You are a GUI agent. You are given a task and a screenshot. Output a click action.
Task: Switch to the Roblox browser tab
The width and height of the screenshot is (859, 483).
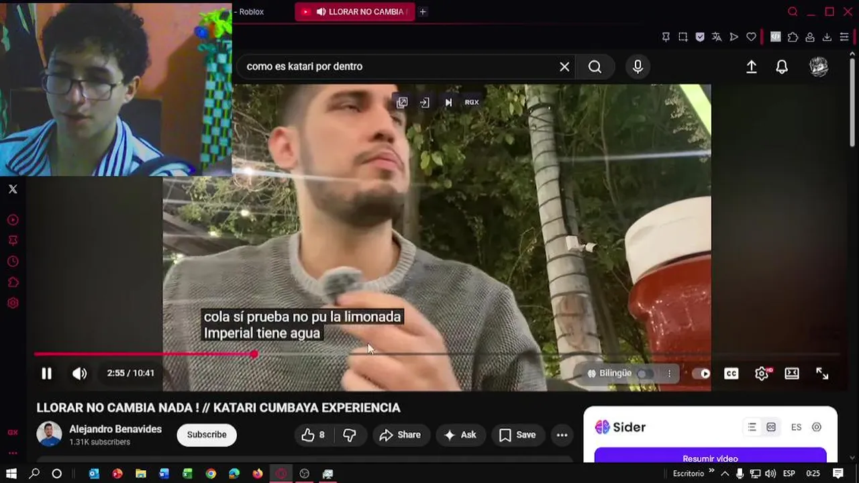(250, 11)
